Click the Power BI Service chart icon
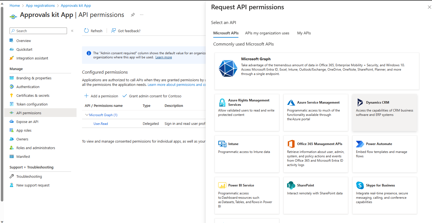 [x=222, y=185]
